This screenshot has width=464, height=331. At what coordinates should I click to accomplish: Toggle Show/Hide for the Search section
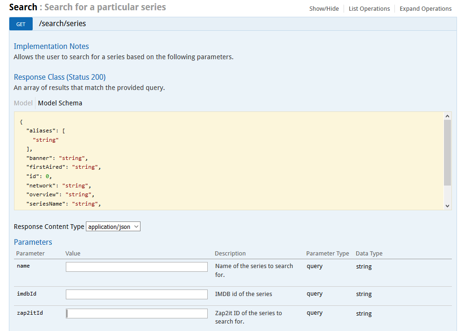coord(324,9)
